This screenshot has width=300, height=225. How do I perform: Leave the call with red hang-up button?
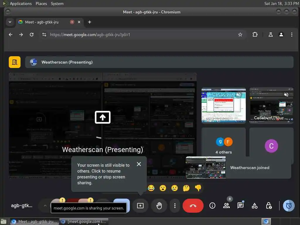point(193,206)
